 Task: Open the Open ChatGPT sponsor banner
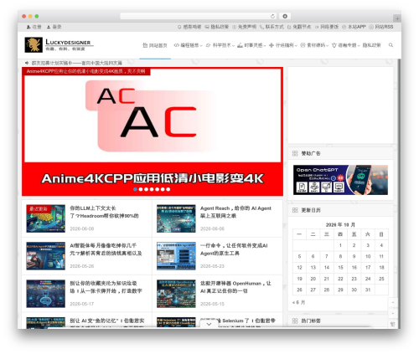coord(340,180)
